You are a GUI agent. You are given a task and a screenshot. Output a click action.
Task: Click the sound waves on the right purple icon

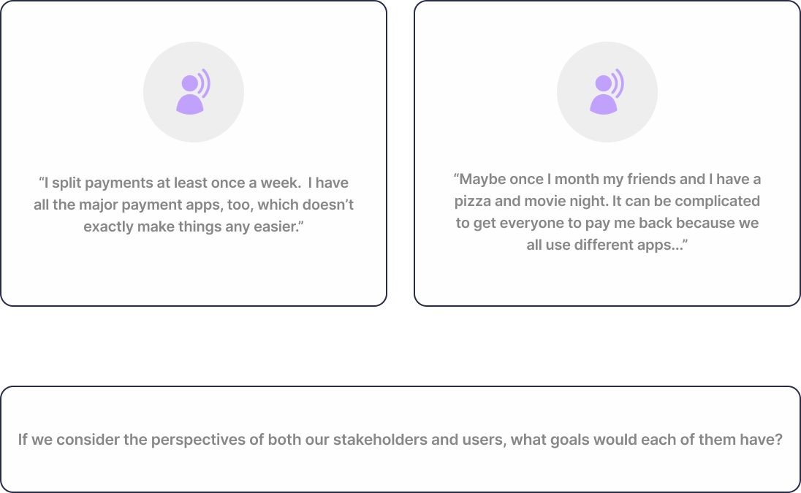pyautogui.click(x=618, y=83)
